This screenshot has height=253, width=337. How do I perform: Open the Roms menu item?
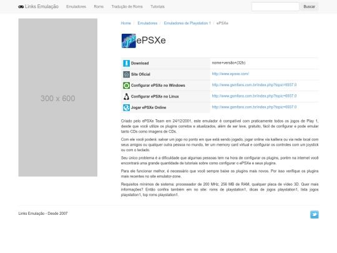tap(99, 7)
